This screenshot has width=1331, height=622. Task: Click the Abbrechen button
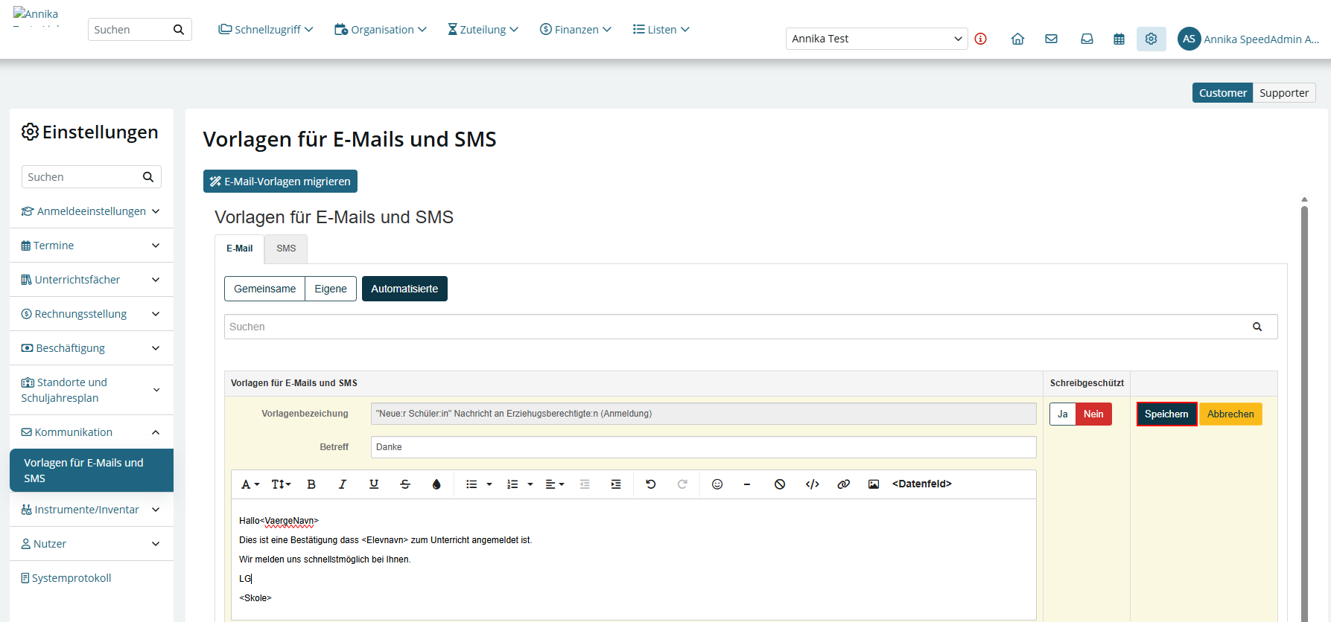[x=1230, y=414]
